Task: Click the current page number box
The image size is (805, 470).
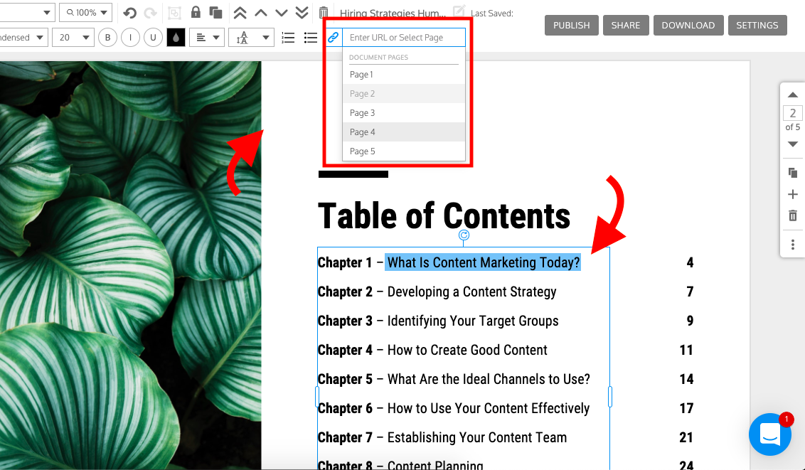Action: 793,113
